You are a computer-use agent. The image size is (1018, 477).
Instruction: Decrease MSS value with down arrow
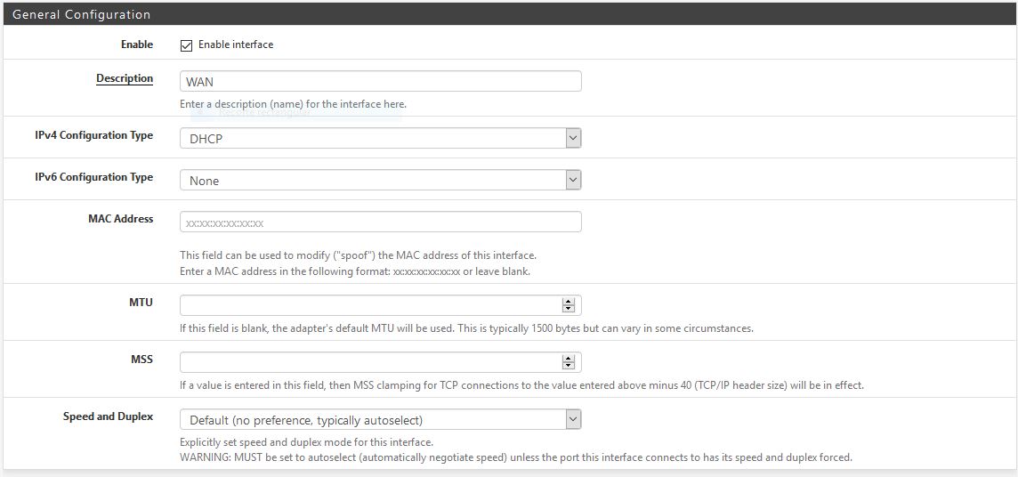coord(568,366)
